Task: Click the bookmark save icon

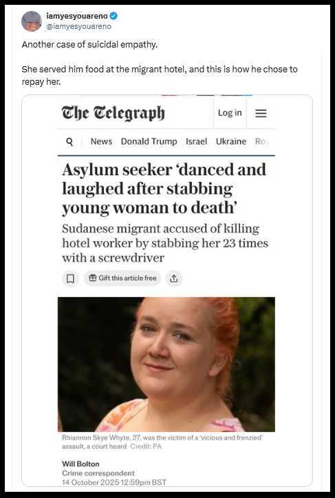Action: (70, 278)
